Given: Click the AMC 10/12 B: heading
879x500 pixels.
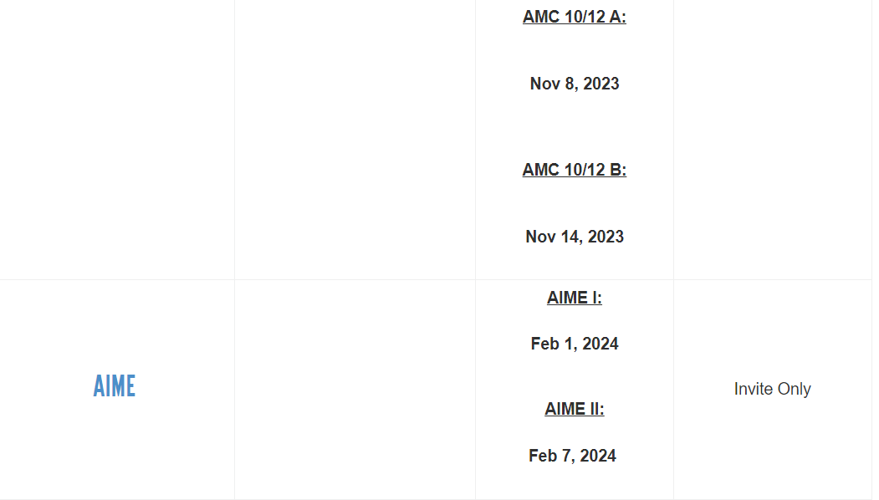Looking at the screenshot, I should (x=574, y=169).
